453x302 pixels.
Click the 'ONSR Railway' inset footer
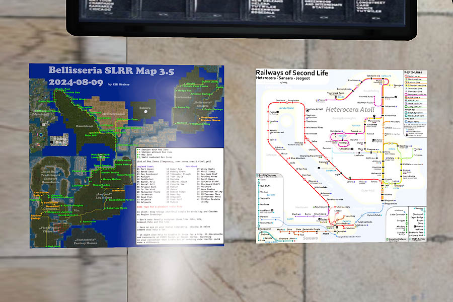[417, 239]
